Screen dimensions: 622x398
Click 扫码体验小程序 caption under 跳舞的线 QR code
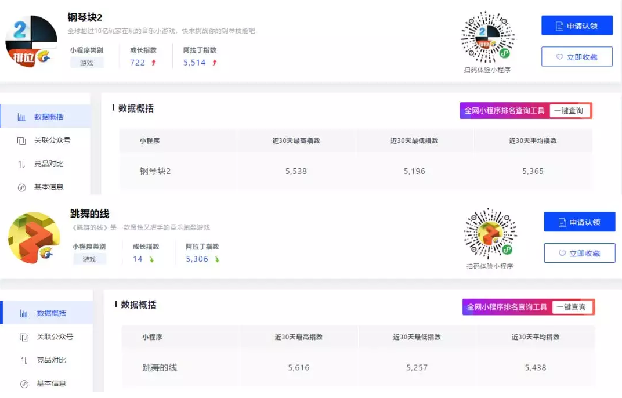tap(490, 266)
